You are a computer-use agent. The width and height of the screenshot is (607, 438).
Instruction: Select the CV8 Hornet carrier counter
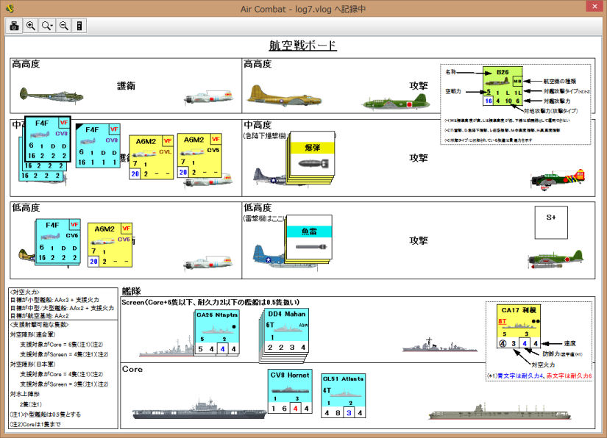[290, 391]
